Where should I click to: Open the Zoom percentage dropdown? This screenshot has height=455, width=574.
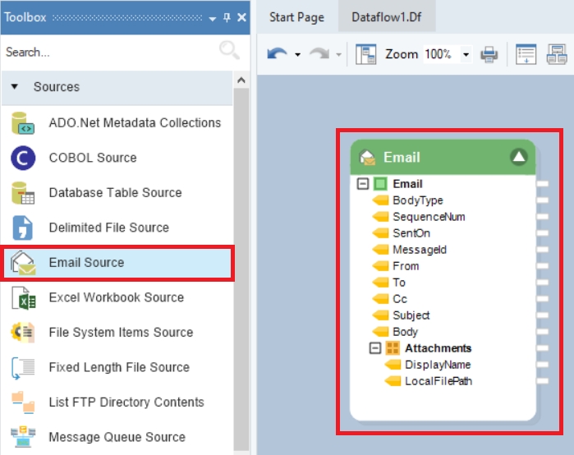tap(466, 55)
